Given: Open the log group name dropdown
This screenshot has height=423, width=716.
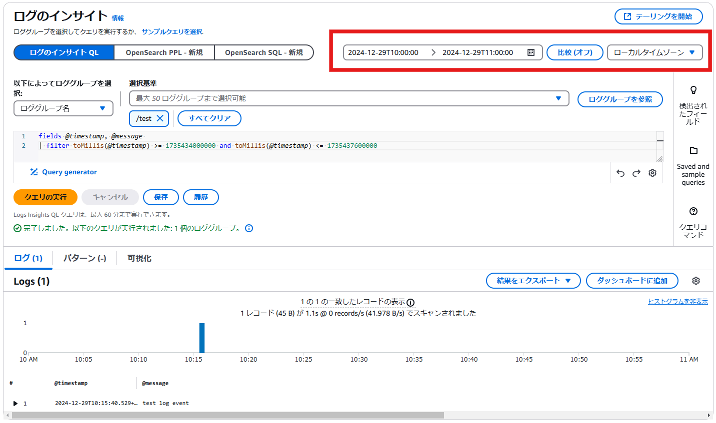Looking at the screenshot, I should pyautogui.click(x=63, y=108).
